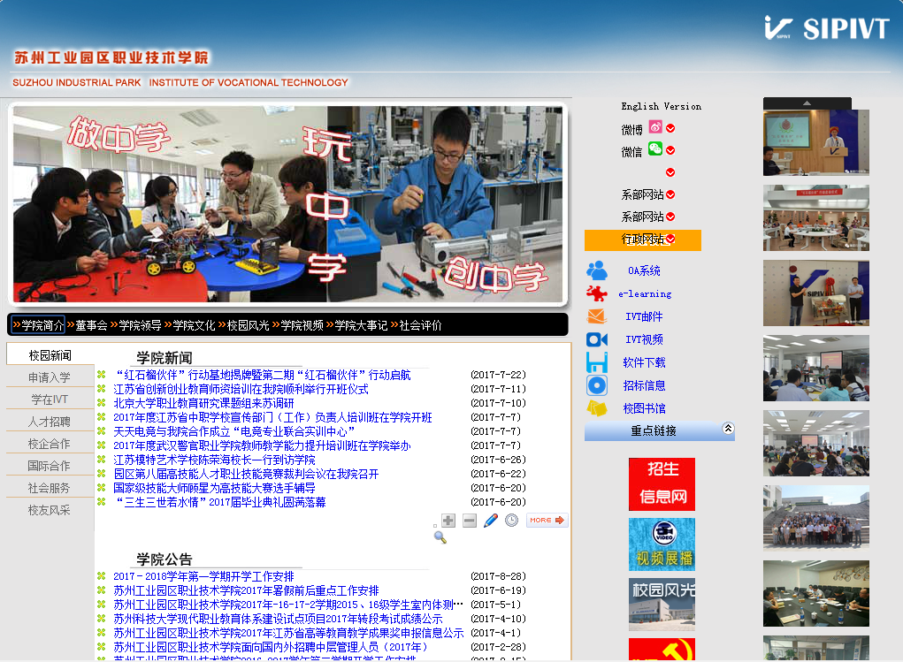
Task: Click the orange MORE button
Action: (547, 521)
